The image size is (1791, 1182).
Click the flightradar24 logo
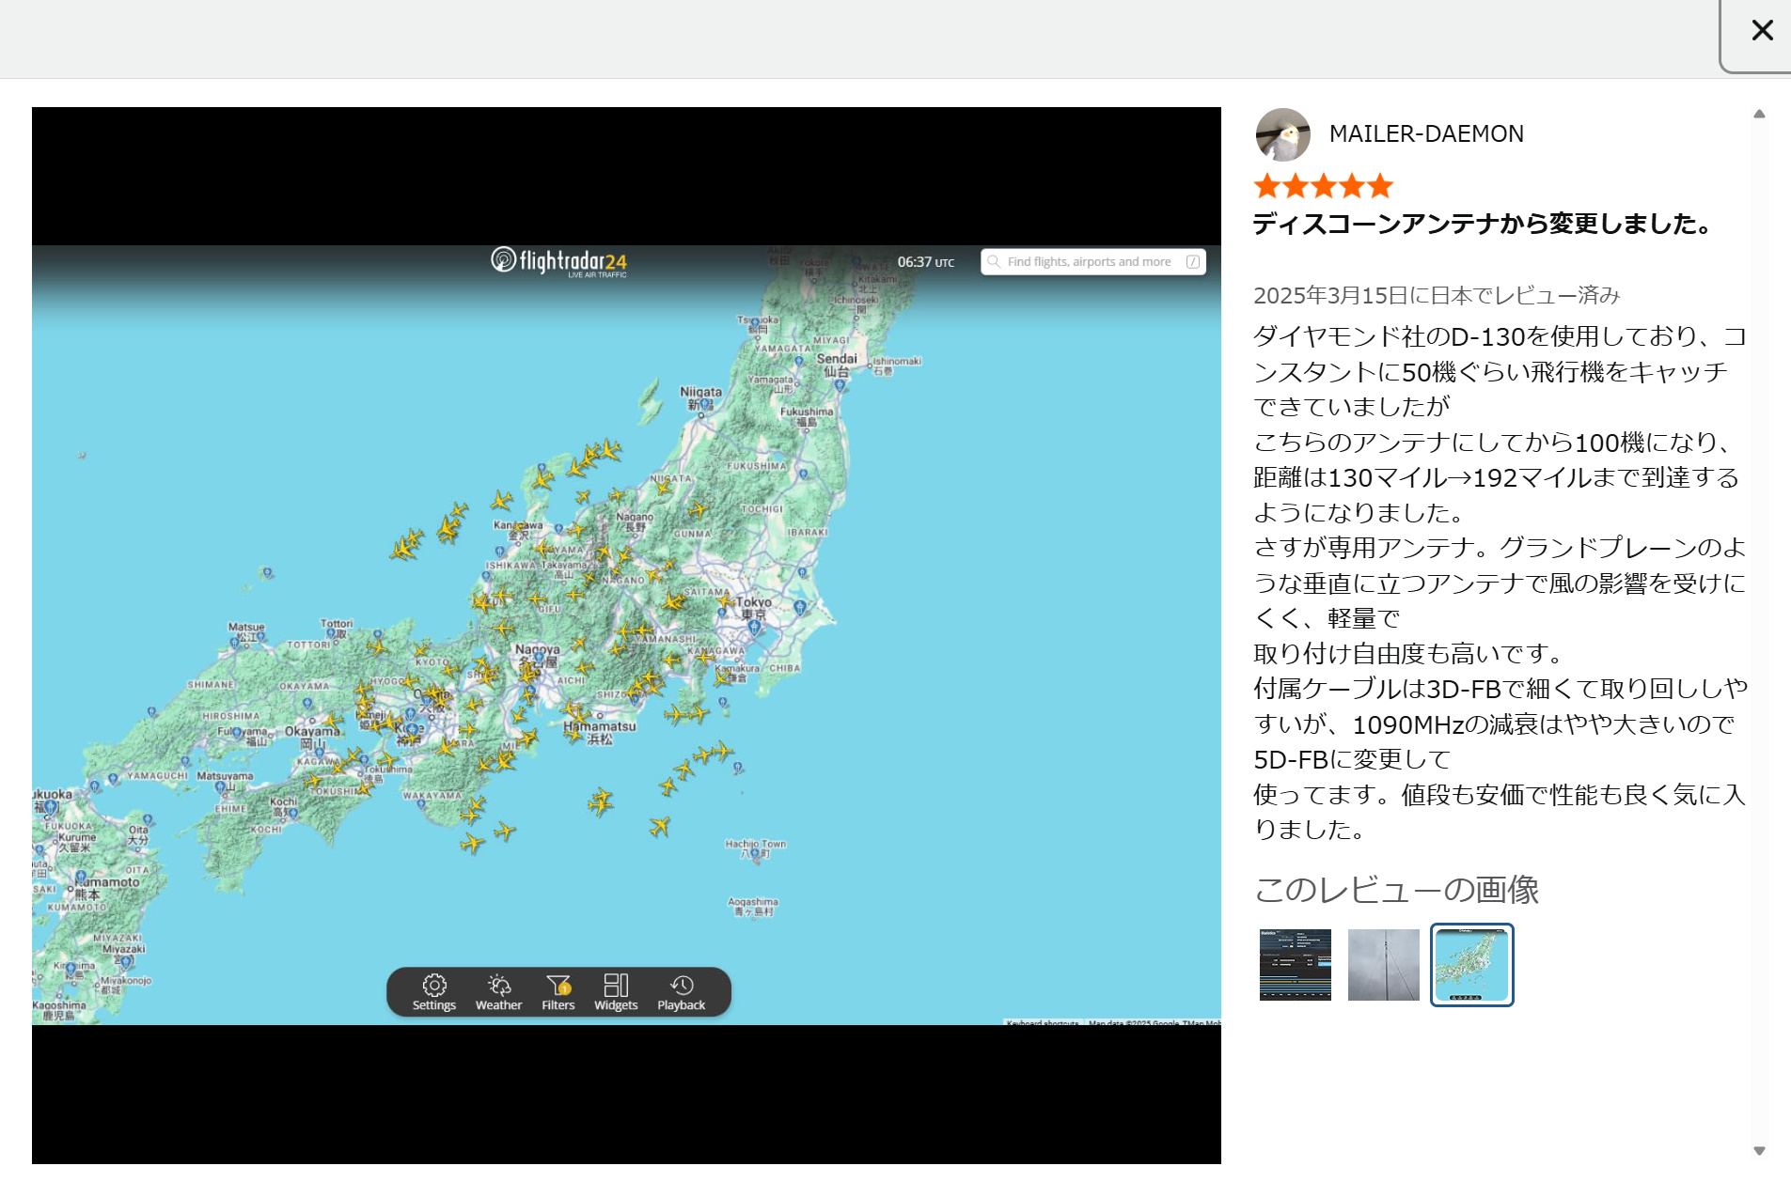pos(558,261)
